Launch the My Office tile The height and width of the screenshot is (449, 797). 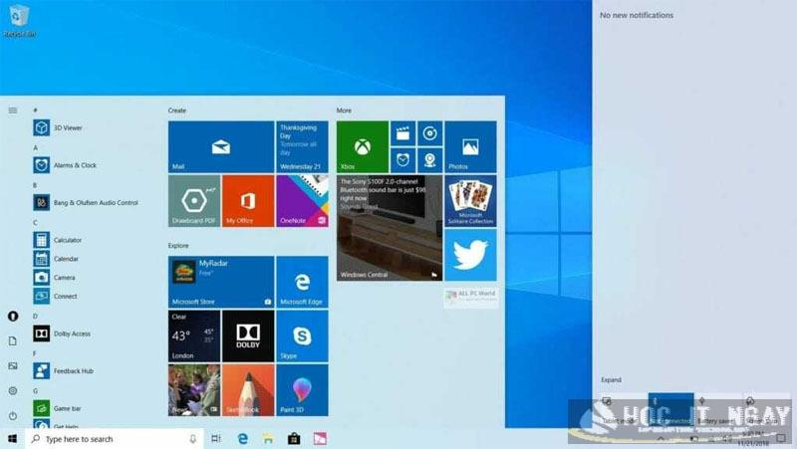point(248,201)
